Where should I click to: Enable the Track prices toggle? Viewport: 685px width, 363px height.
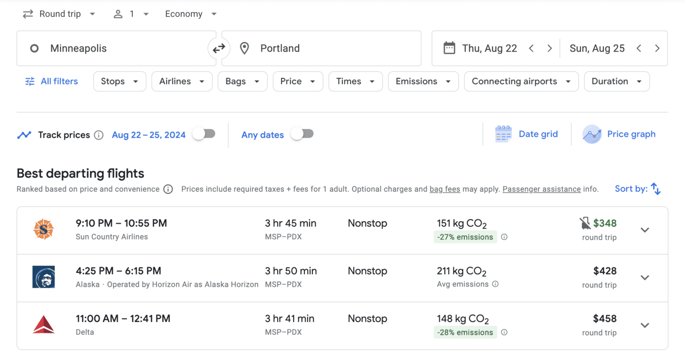pyautogui.click(x=204, y=134)
